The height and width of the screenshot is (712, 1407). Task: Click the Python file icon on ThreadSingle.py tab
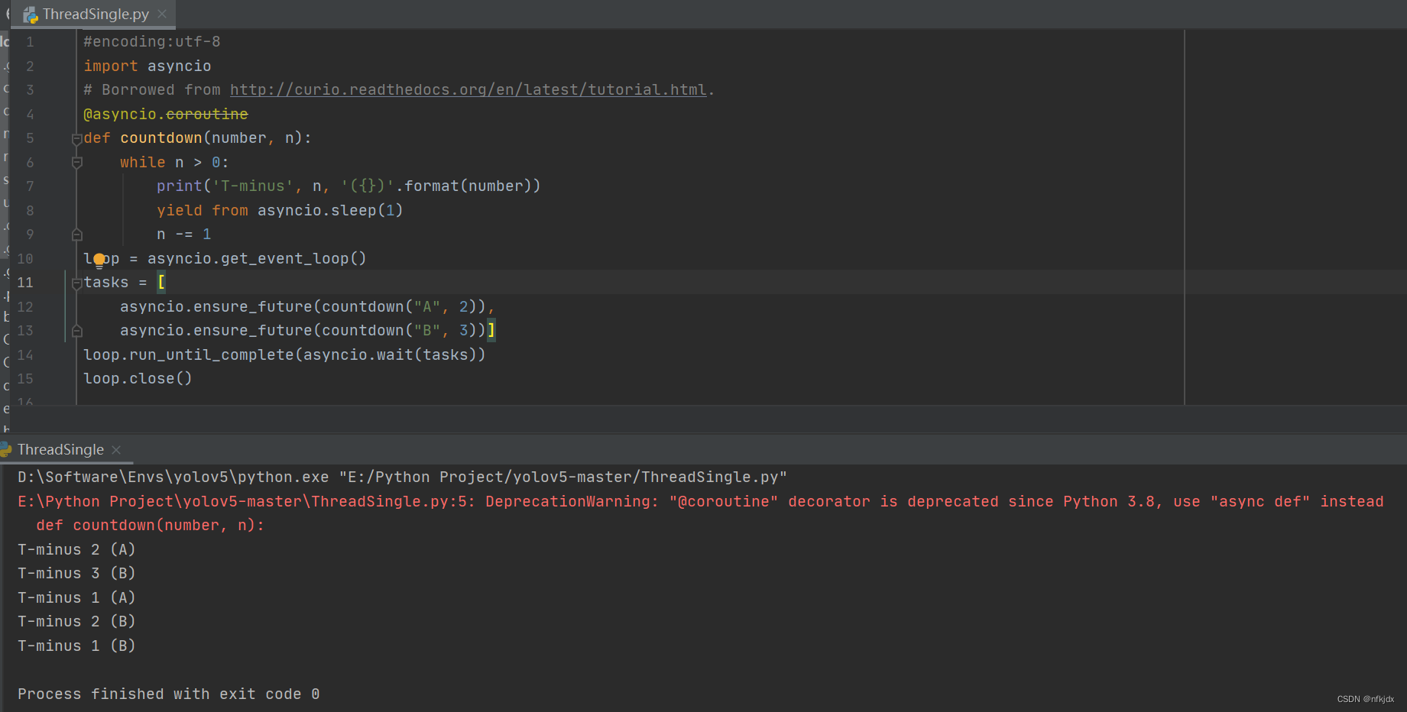click(31, 15)
